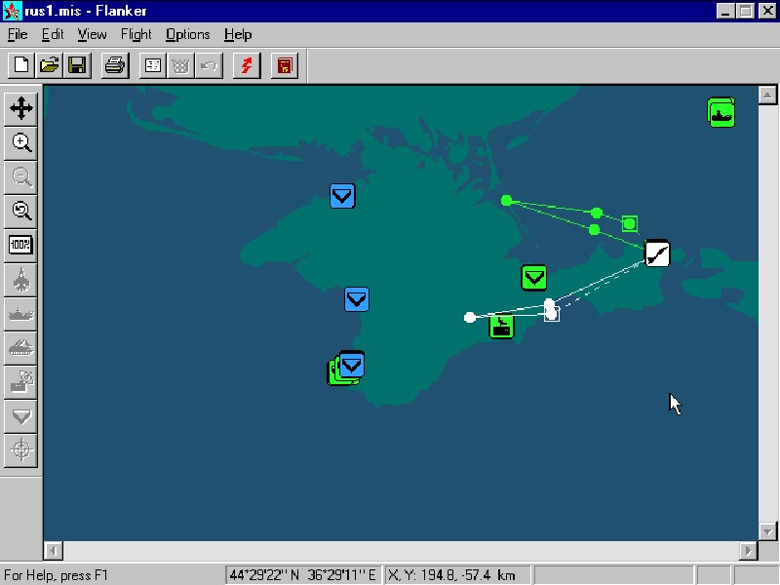Click the New mission file icon
The width and height of the screenshot is (780, 585).
21,65
